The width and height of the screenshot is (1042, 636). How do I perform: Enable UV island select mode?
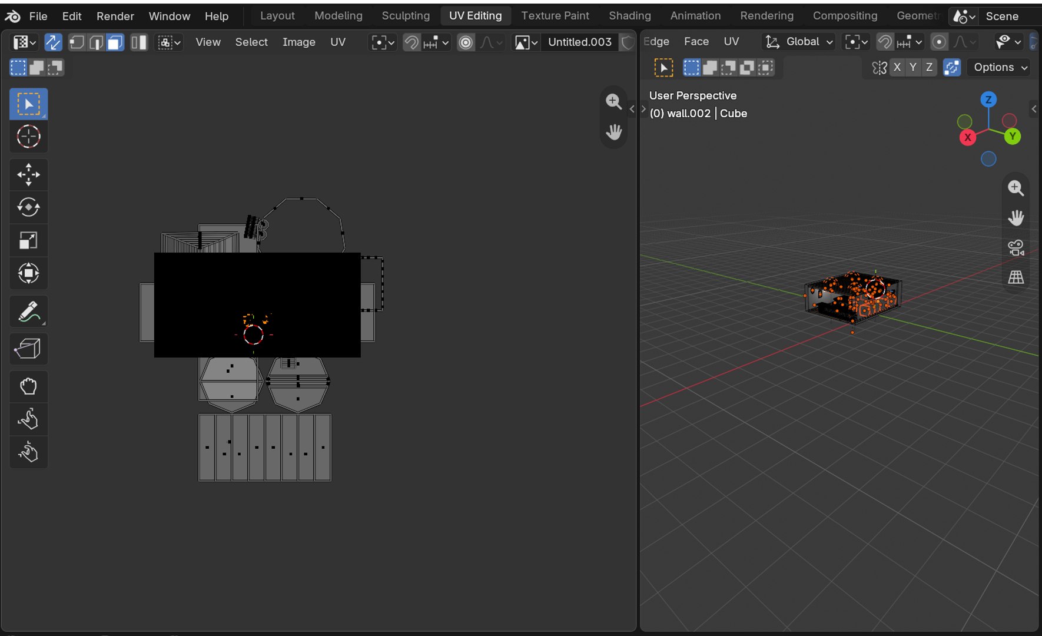click(139, 42)
